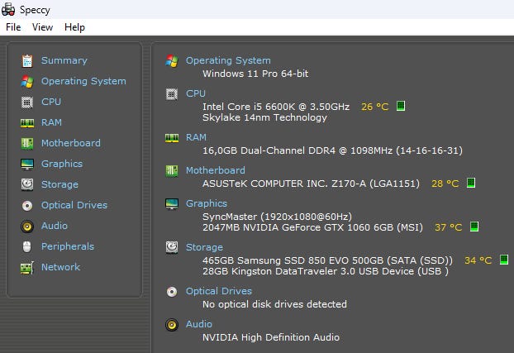Click the CPU heading link in summary
The width and height of the screenshot is (514, 353).
click(196, 93)
